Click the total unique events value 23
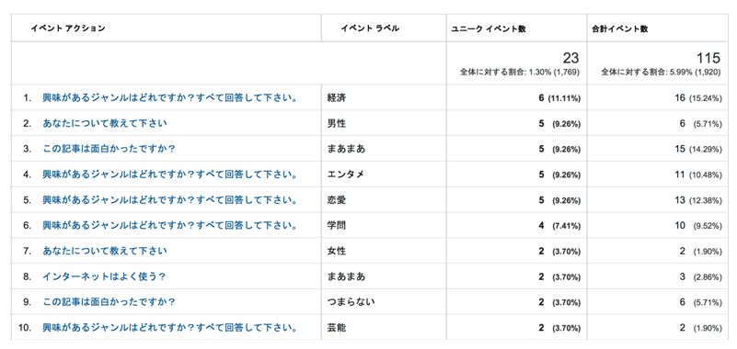This screenshot has height=349, width=737. 570,58
